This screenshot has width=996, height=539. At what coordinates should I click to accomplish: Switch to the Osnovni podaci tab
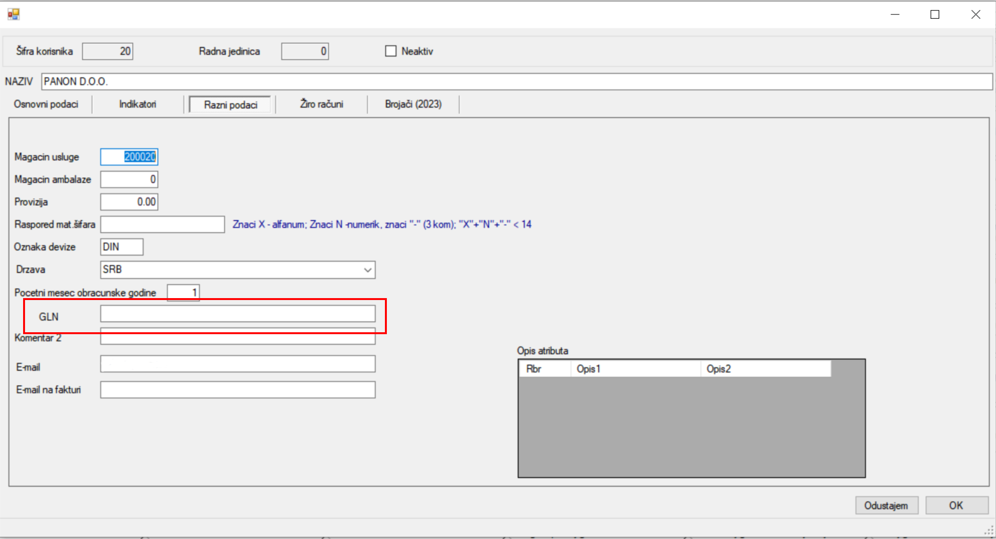[46, 104]
